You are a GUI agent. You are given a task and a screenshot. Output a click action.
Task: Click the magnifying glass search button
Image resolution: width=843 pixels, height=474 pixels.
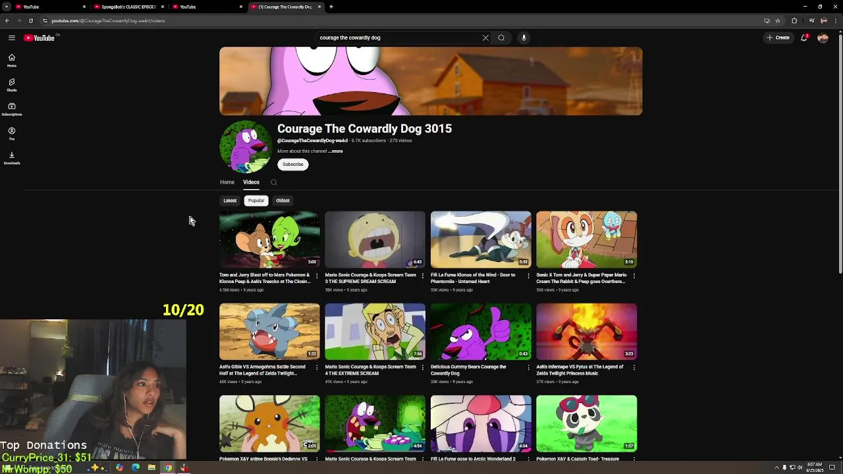point(501,38)
